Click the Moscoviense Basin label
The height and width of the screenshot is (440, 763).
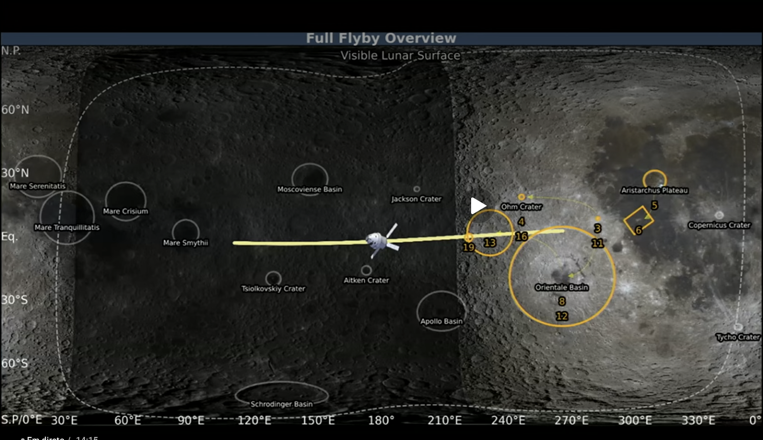(309, 189)
